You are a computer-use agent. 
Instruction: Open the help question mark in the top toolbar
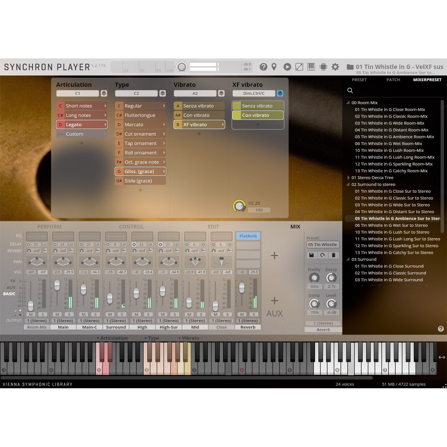pos(263,67)
